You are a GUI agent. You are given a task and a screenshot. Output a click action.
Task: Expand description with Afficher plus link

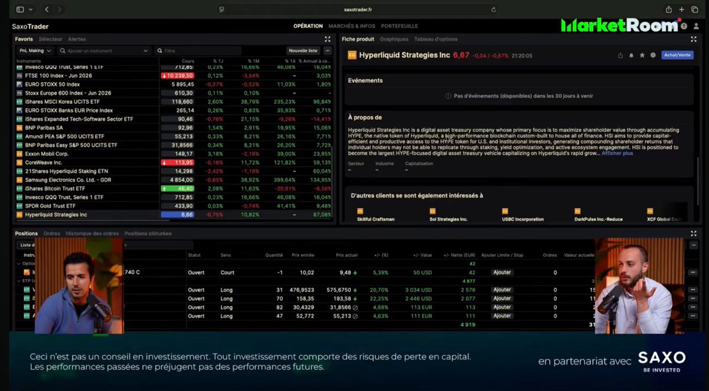(617, 153)
